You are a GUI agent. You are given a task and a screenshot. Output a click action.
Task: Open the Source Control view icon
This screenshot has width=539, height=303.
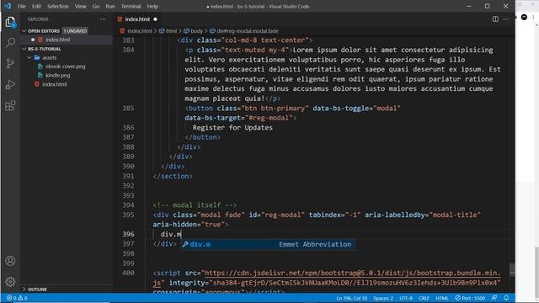point(10,64)
